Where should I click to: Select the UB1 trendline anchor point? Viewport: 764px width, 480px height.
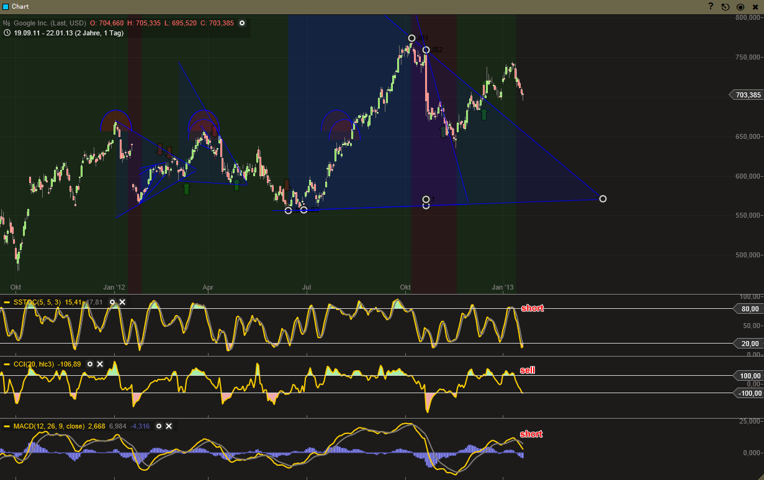(x=412, y=38)
